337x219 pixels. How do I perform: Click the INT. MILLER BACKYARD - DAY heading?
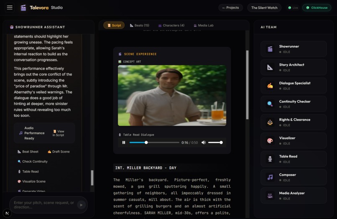[x=146, y=168]
